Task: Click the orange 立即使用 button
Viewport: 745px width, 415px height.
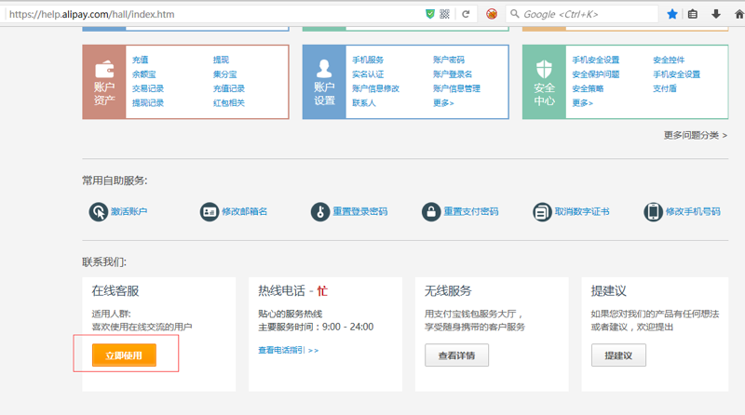Action: click(x=124, y=355)
